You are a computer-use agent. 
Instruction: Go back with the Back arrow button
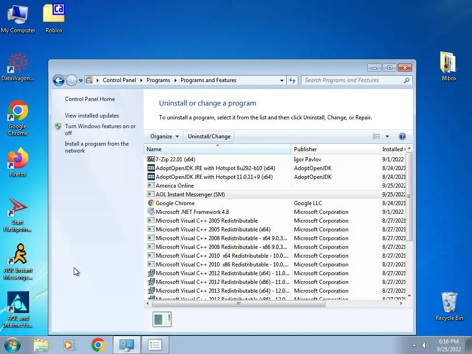point(59,80)
